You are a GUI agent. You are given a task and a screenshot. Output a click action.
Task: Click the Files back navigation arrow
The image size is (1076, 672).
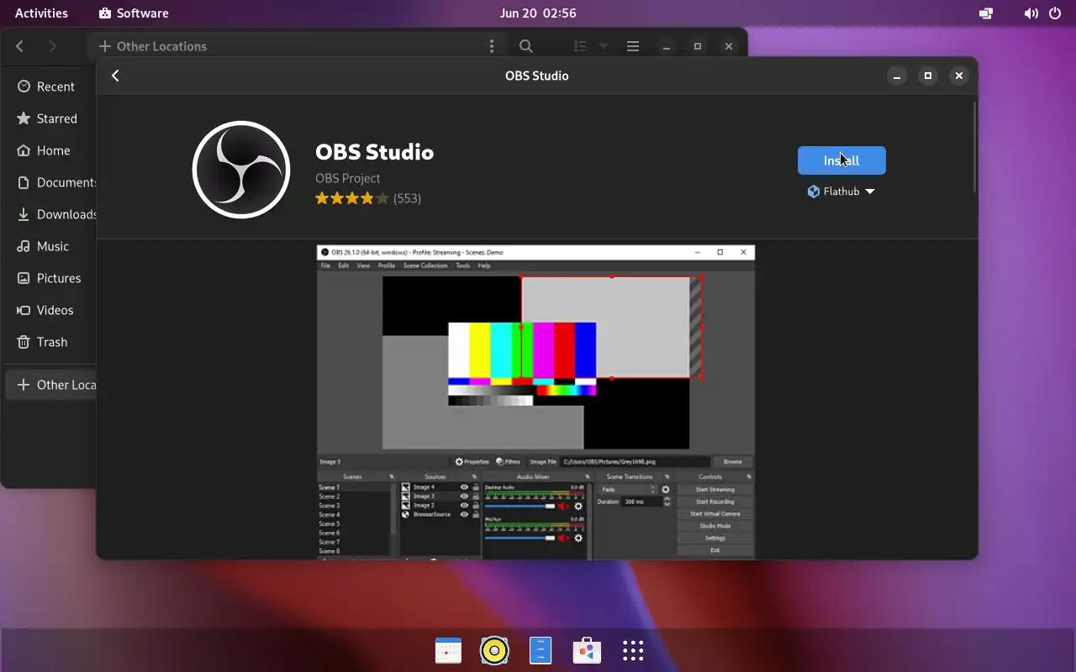point(20,46)
